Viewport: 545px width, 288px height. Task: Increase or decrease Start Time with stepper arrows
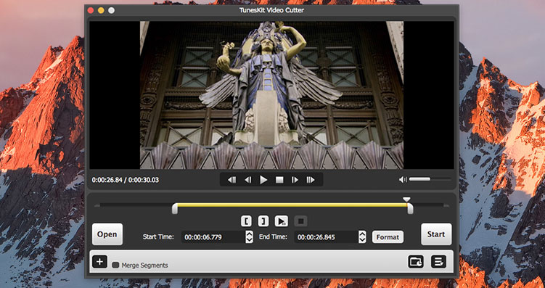(x=249, y=237)
